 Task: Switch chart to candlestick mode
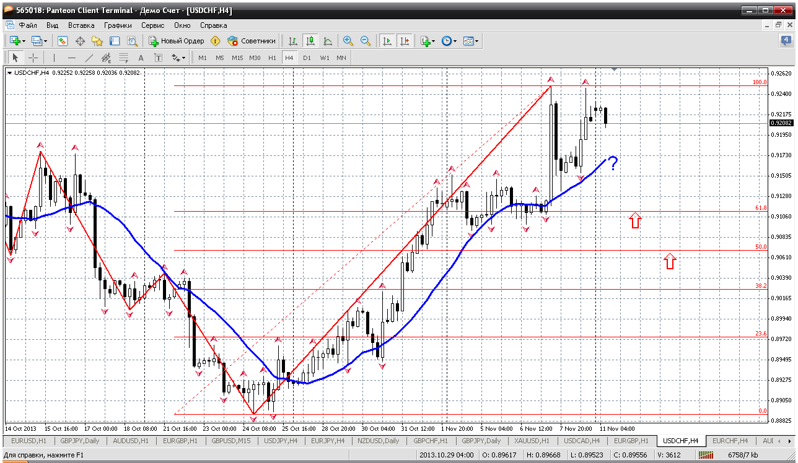310,41
